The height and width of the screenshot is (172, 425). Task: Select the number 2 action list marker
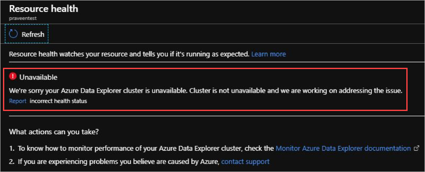click(x=12, y=161)
